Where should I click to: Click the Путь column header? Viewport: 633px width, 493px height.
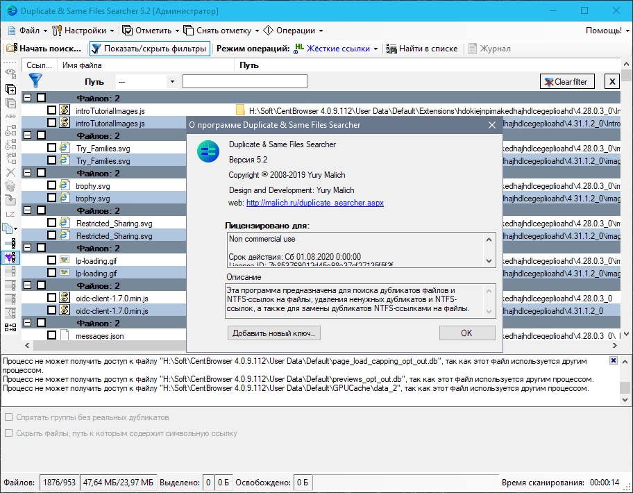point(427,65)
